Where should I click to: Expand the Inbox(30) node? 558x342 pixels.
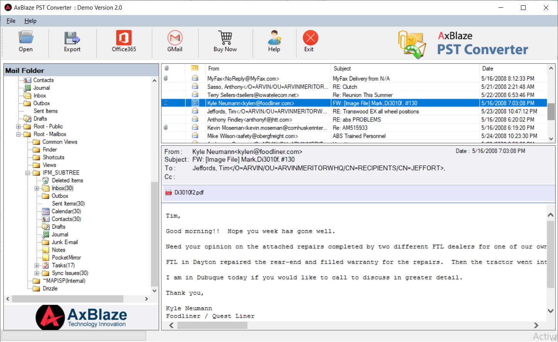tap(37, 188)
